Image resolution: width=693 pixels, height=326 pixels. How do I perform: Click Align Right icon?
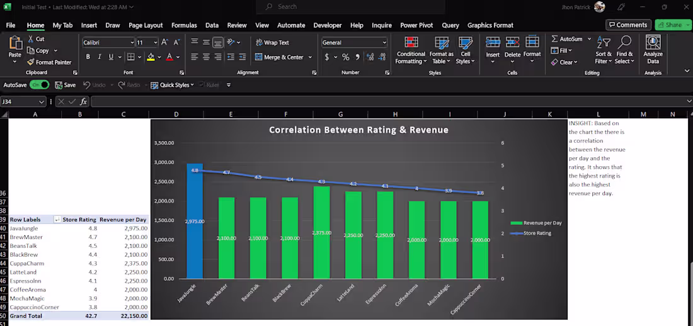[x=217, y=57]
